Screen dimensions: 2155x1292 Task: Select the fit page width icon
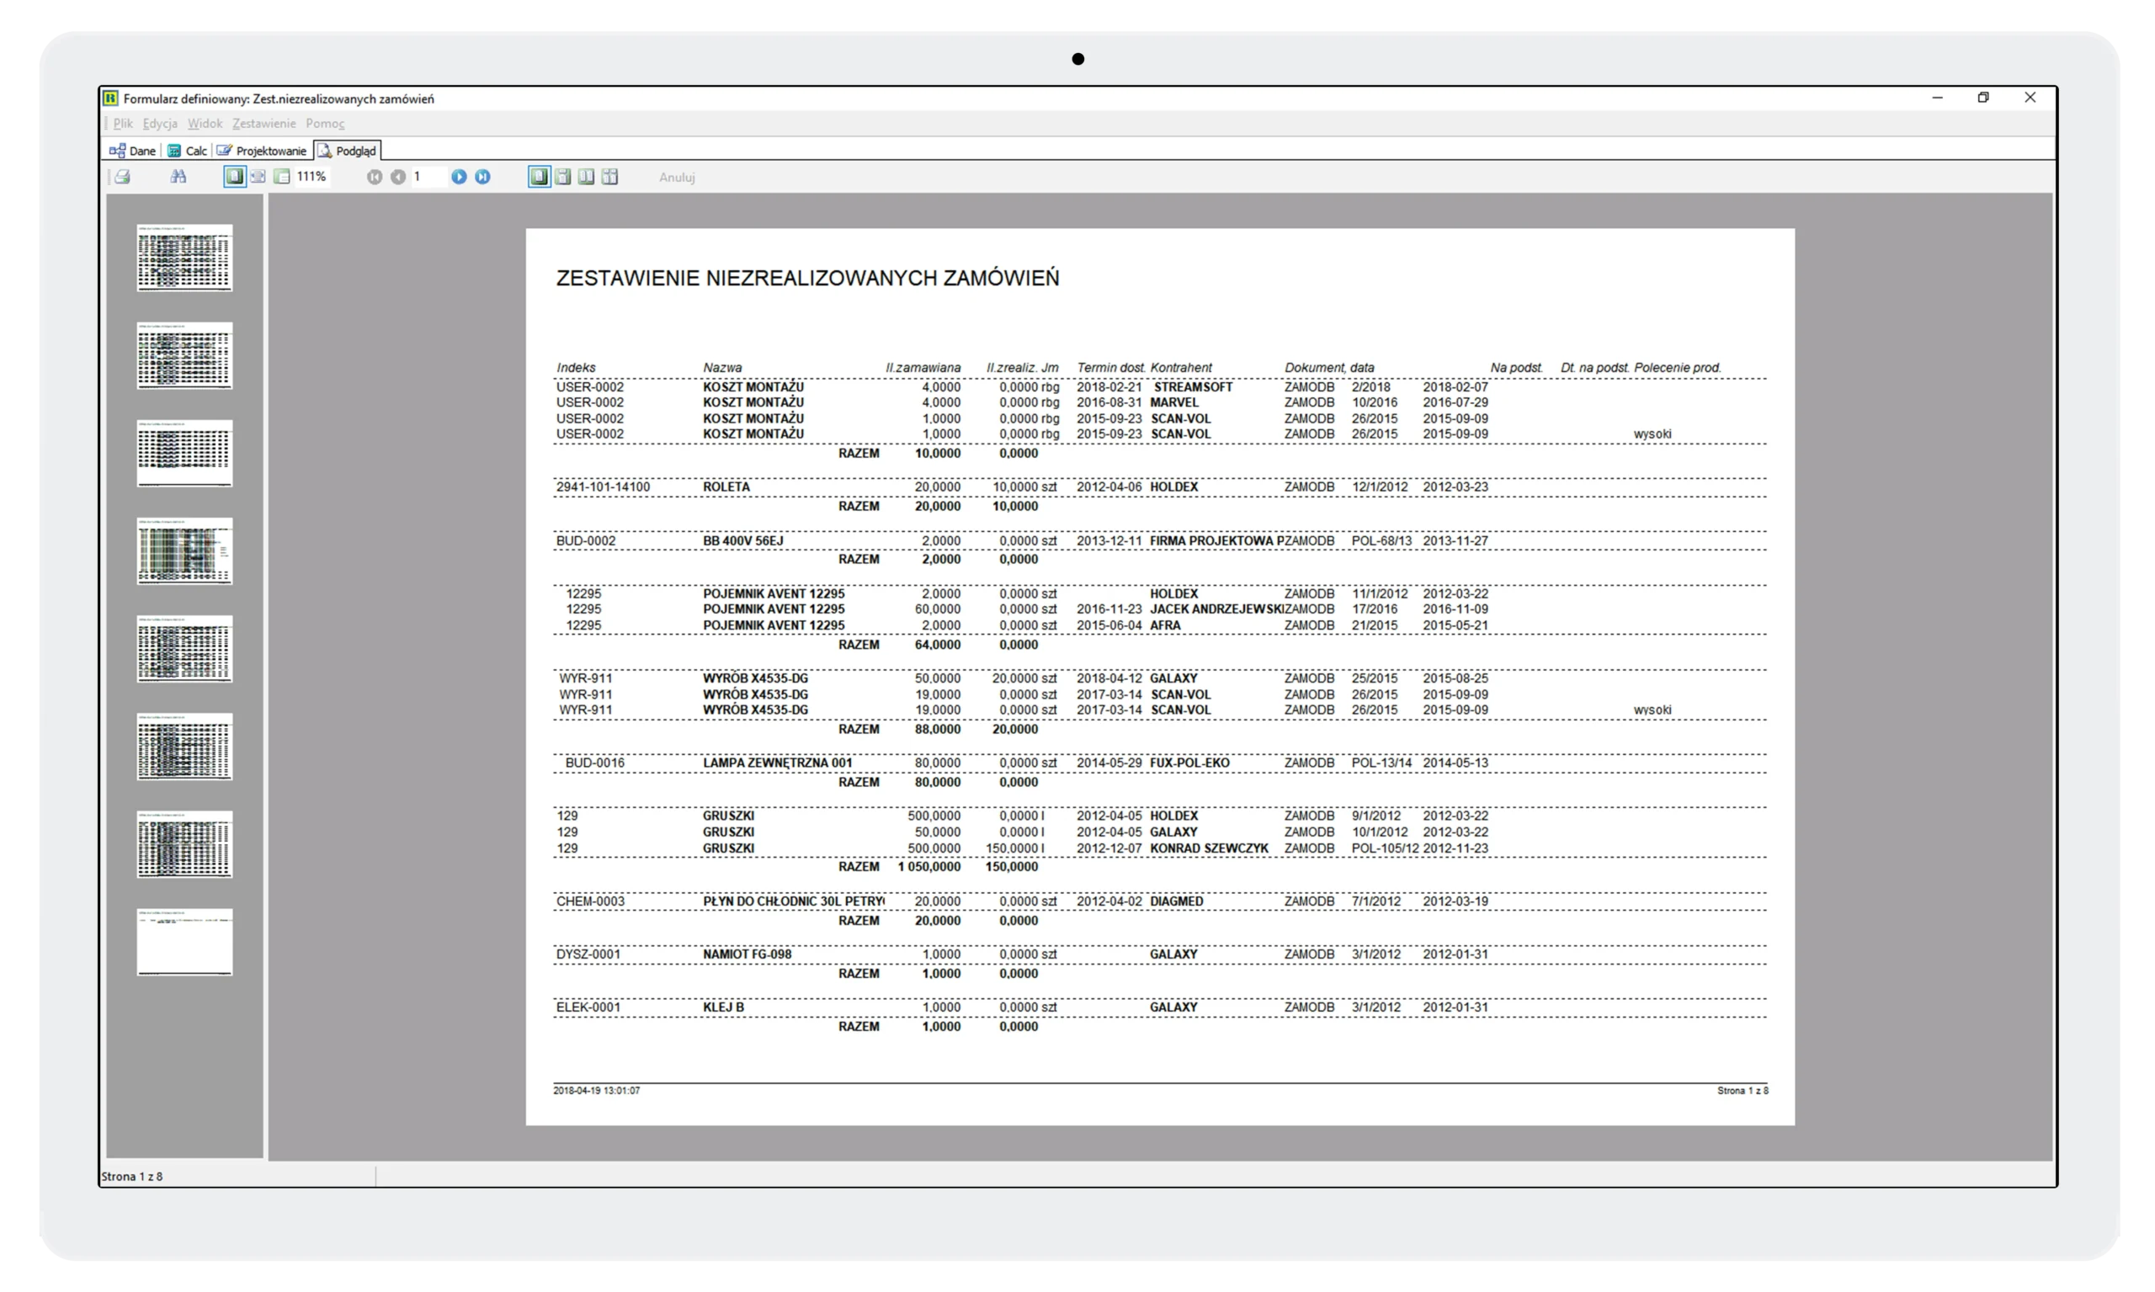click(258, 177)
